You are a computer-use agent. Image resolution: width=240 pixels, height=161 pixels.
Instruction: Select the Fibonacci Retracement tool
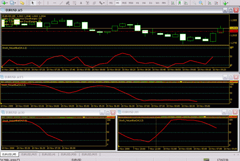74,3
